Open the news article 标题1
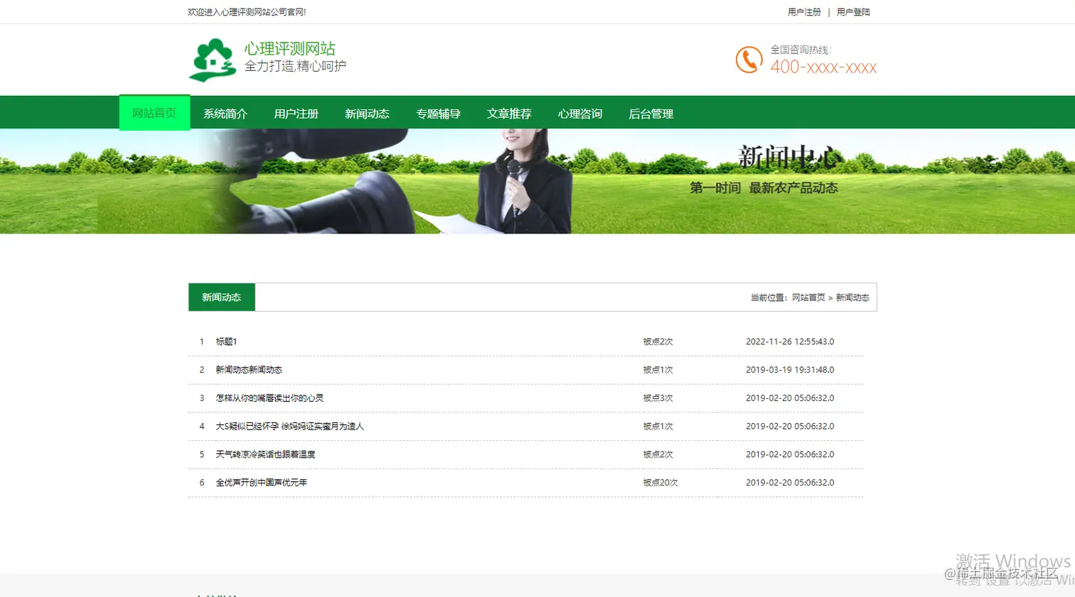This screenshot has width=1075, height=597. (226, 341)
